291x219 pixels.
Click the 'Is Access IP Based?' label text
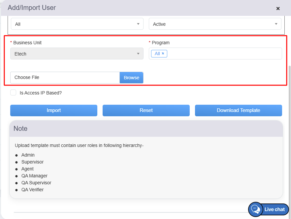tap(41, 93)
